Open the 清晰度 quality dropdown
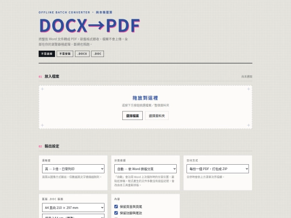The height and width of the screenshot is (218, 291). coord(73,169)
